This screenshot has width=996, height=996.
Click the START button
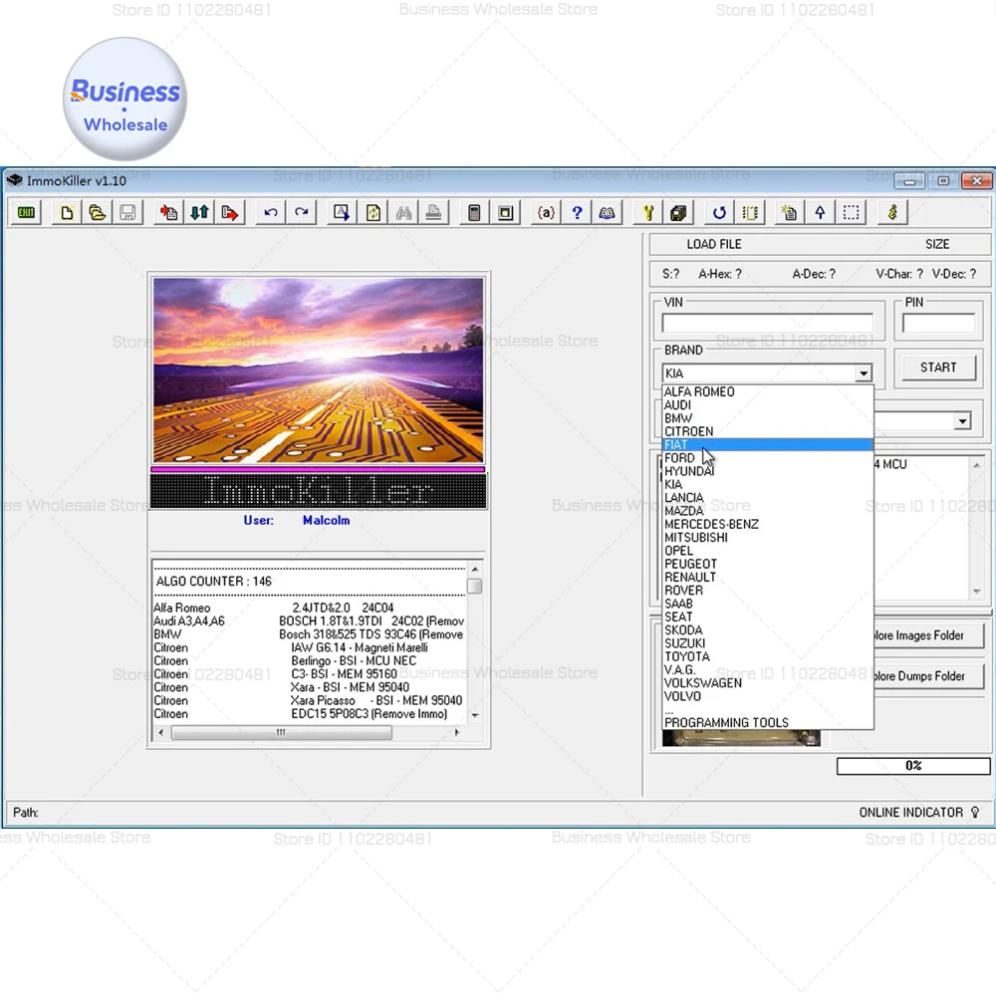938,368
